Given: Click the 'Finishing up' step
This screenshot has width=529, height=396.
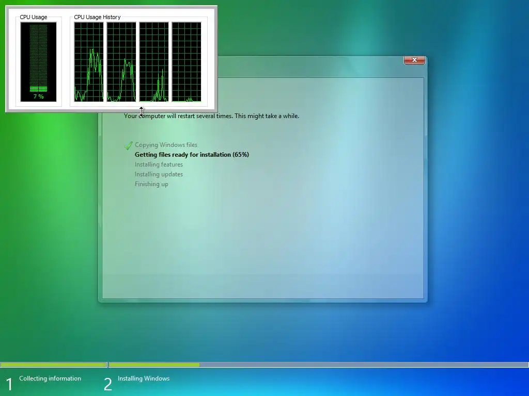Looking at the screenshot, I should point(151,184).
